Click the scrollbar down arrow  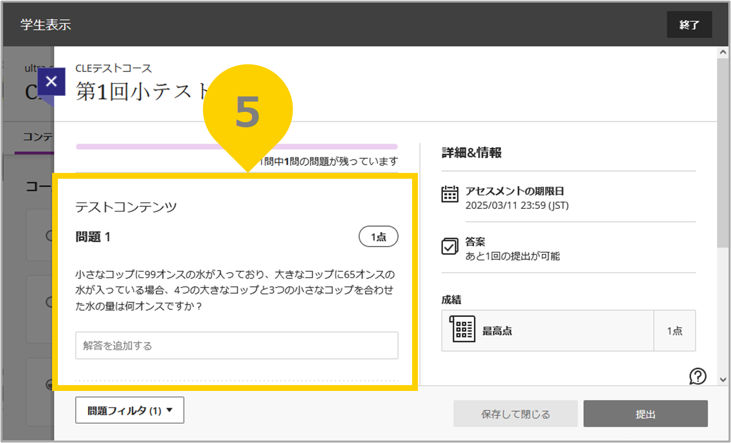tap(723, 379)
